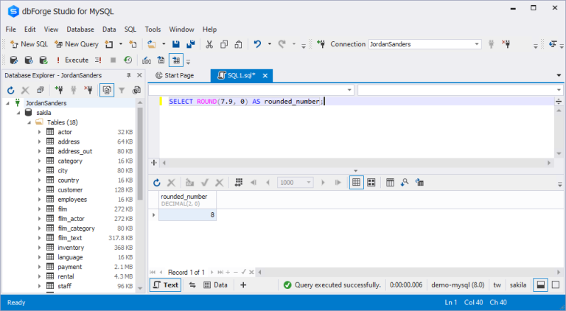The height and width of the screenshot is (311, 566).
Task: Click the Undo arrow icon
Action: tap(257, 44)
